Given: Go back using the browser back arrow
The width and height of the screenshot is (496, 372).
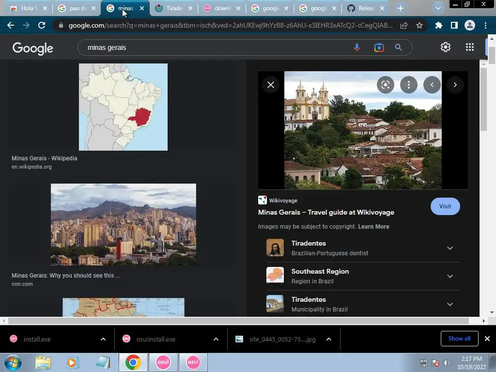Looking at the screenshot, I should (11, 25).
